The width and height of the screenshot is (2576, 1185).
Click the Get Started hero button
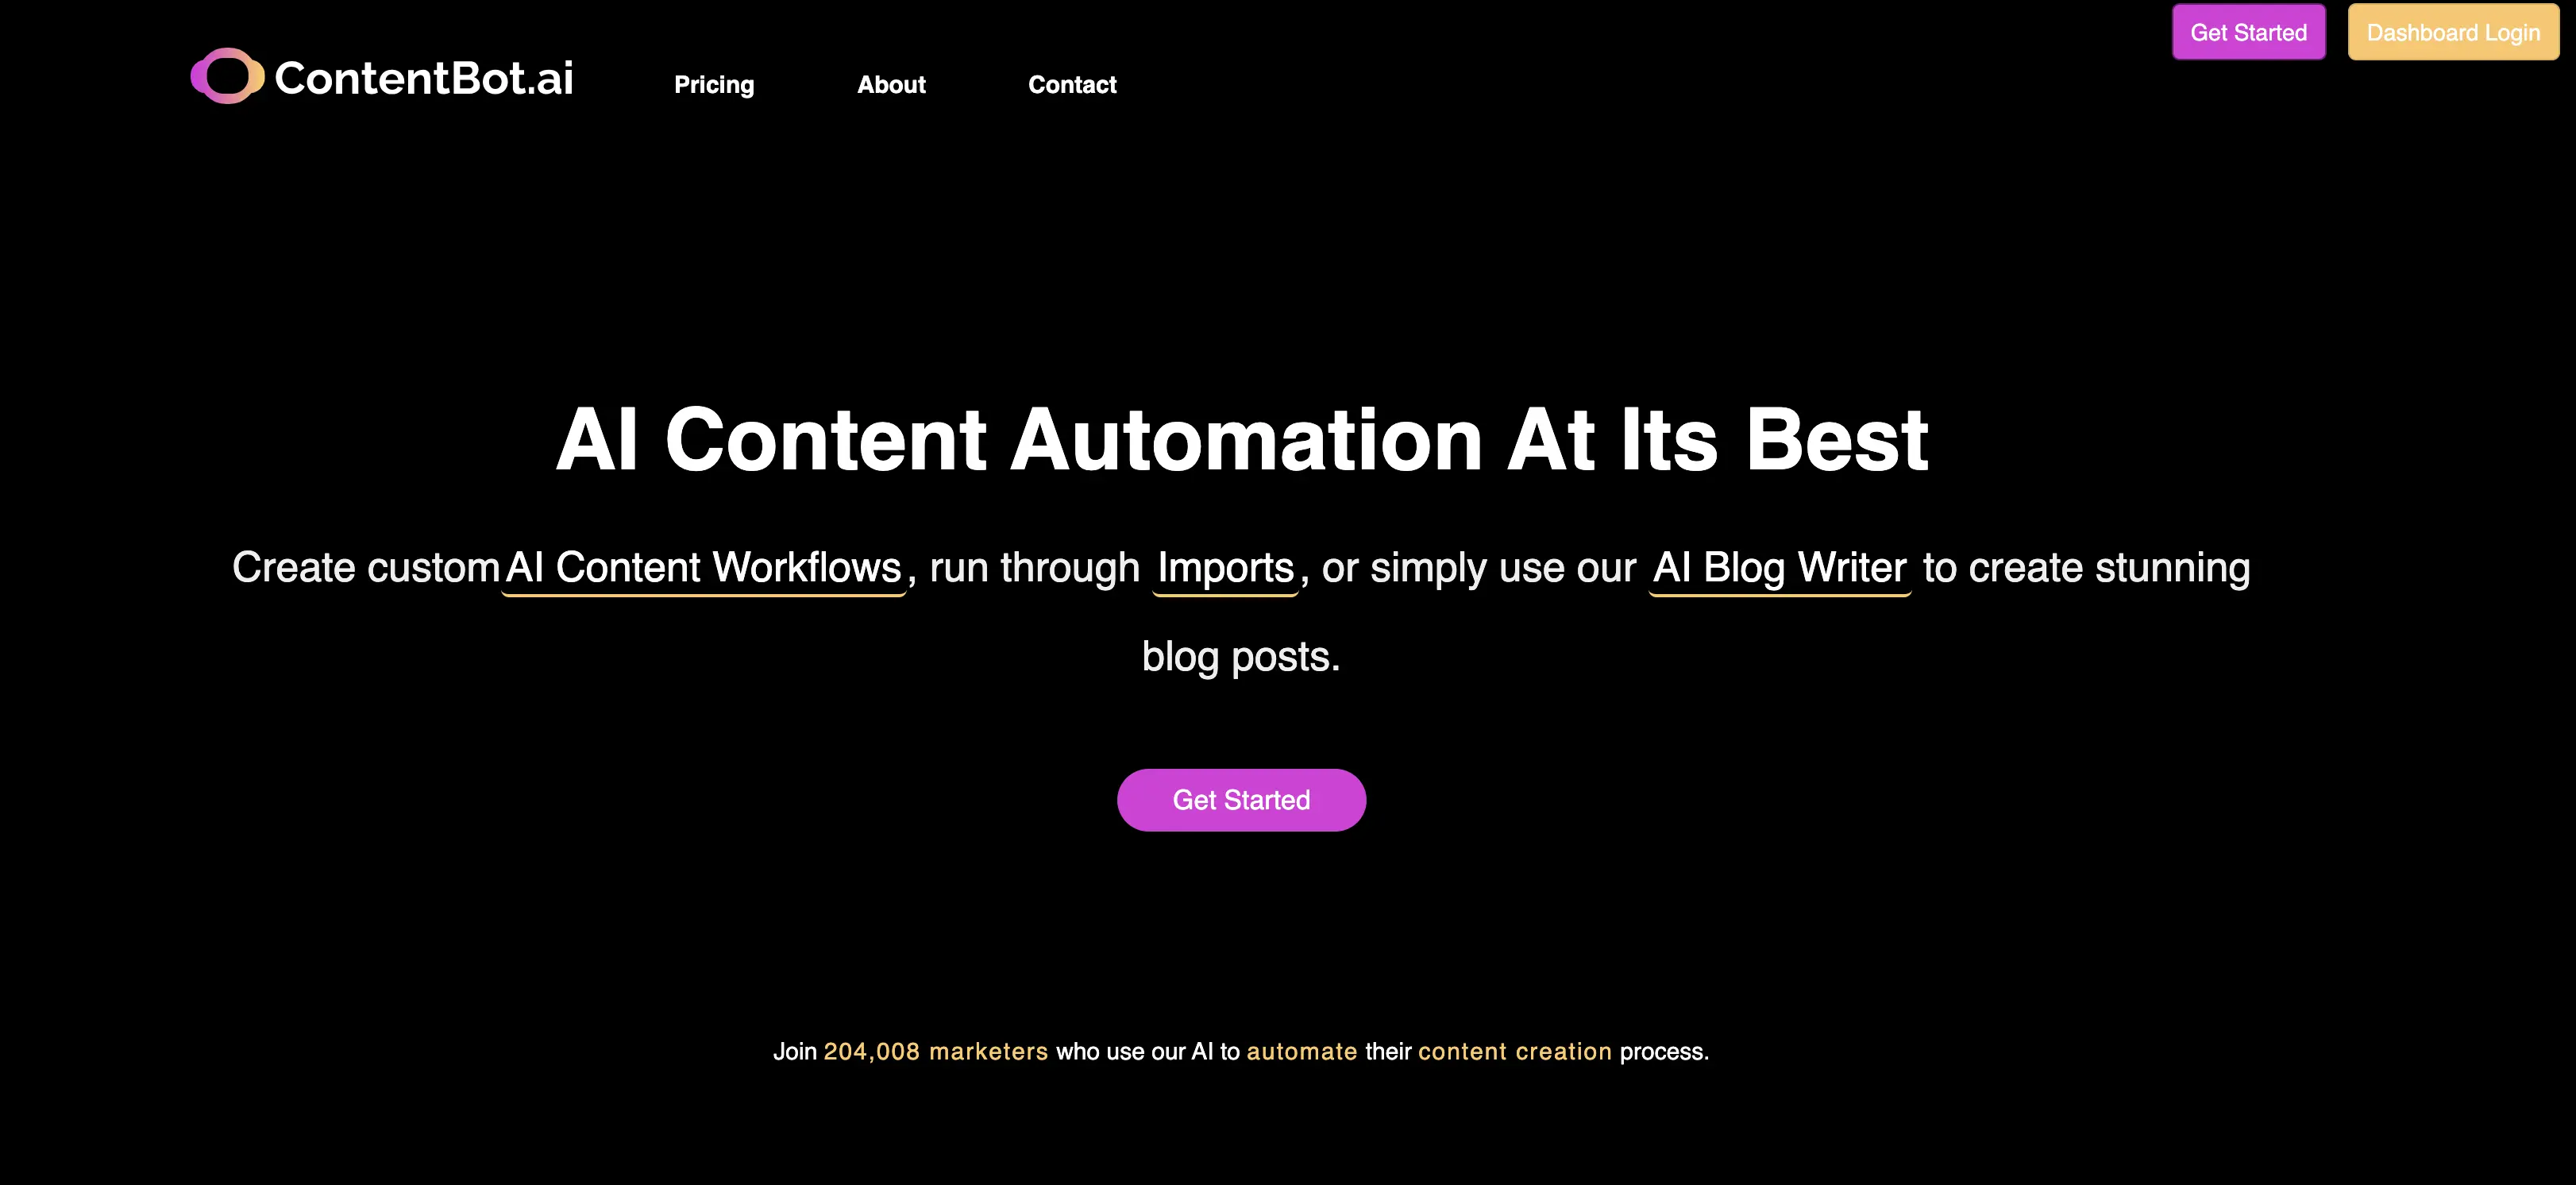[1240, 799]
